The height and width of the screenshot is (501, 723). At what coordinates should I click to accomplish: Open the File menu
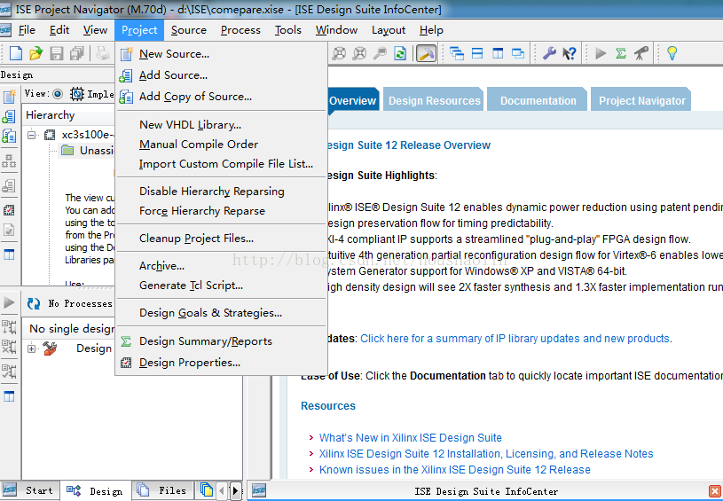(x=27, y=30)
